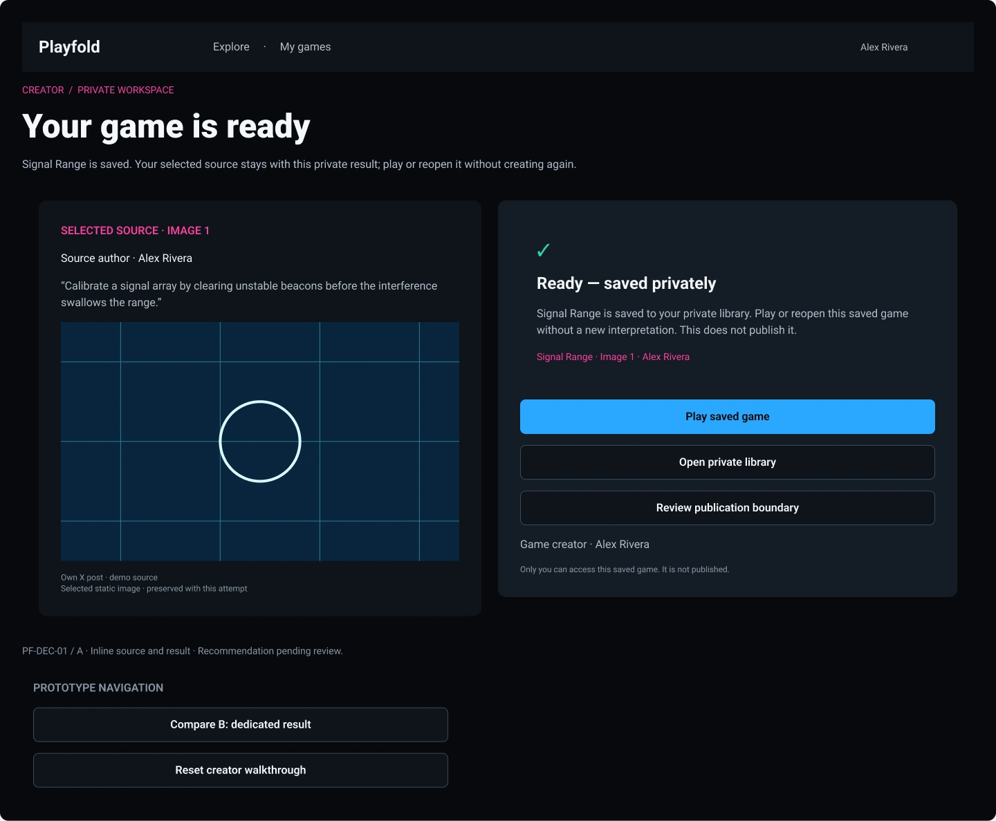996x821 pixels.
Task: Compare B: dedicated result
Action: [x=241, y=725]
